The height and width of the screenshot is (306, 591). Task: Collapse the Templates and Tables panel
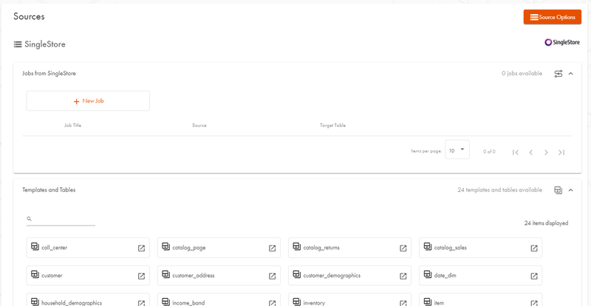coord(570,190)
